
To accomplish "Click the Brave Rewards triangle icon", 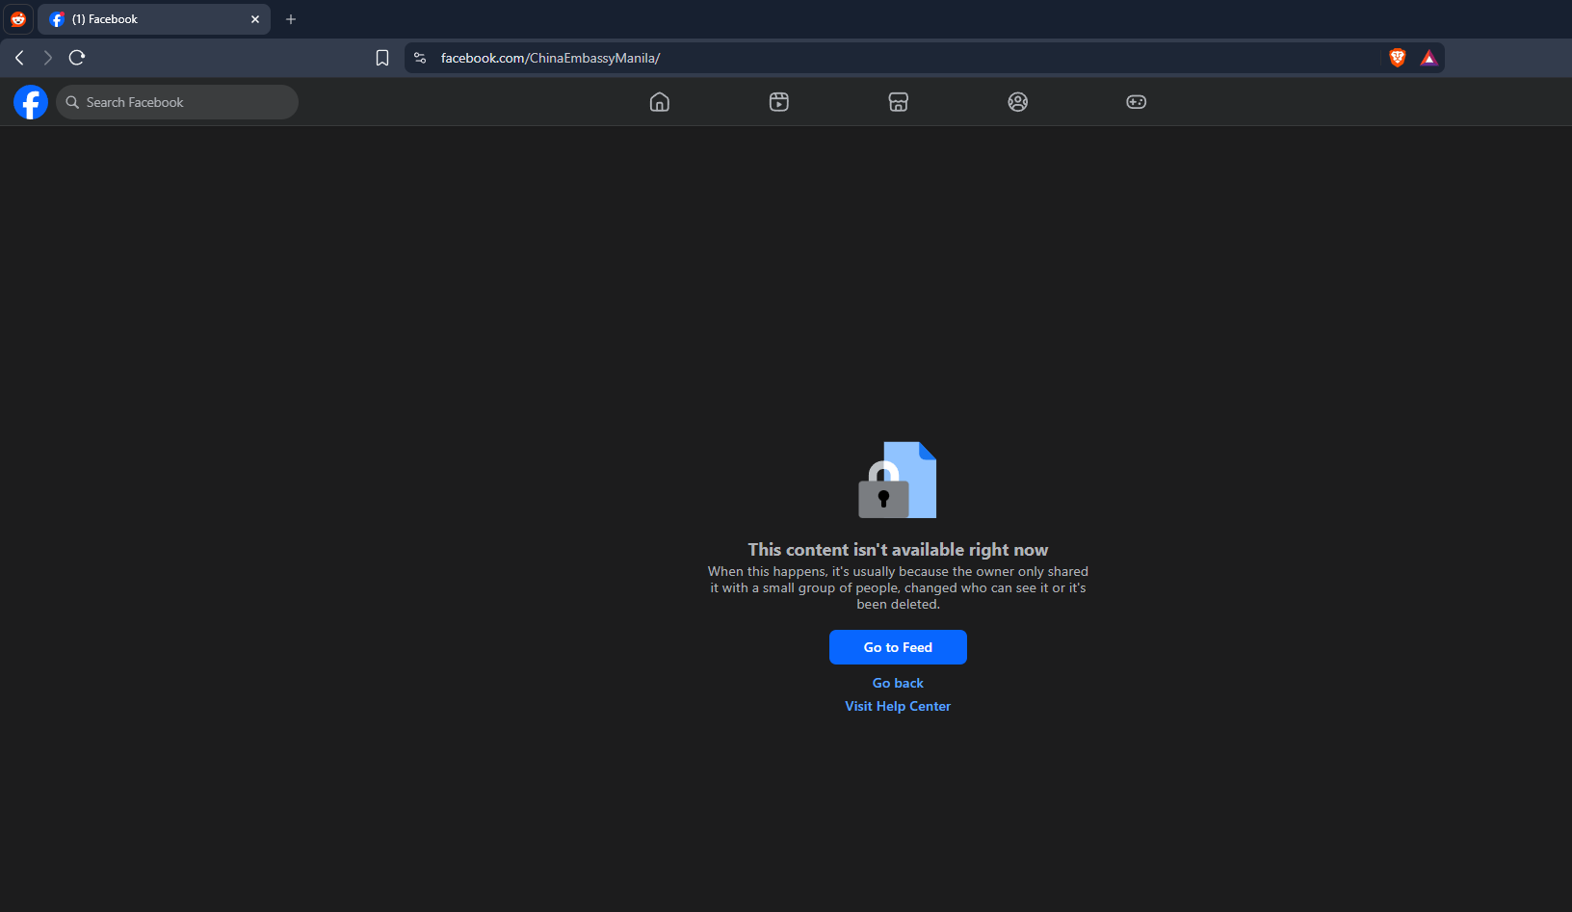I will [x=1428, y=58].
